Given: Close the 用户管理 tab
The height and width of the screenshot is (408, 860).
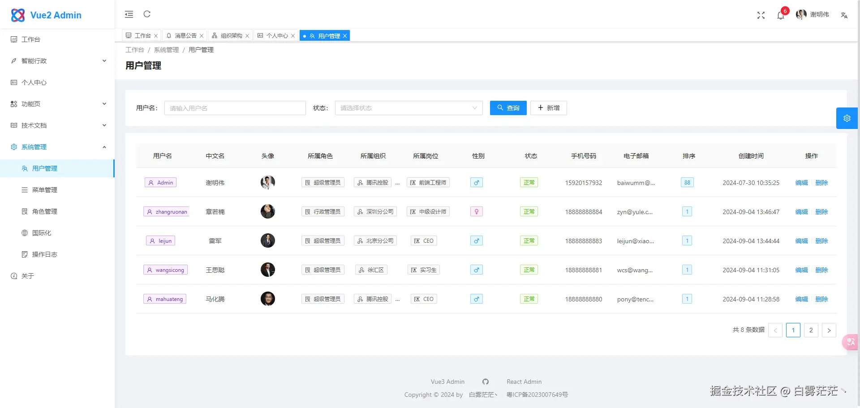Looking at the screenshot, I should coord(345,36).
